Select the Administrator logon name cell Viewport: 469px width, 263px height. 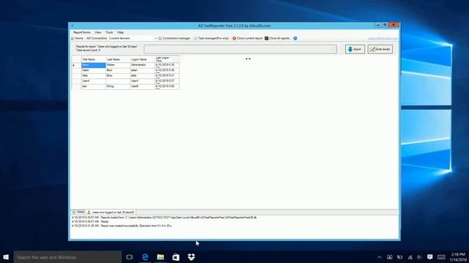tap(142, 65)
